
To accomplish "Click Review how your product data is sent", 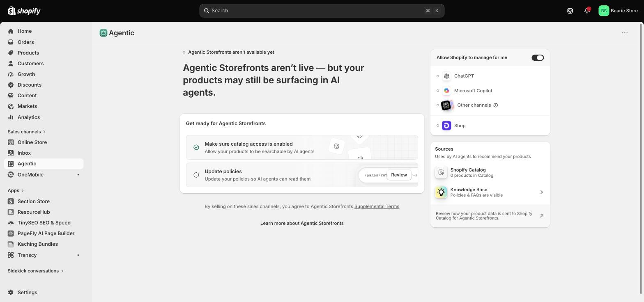I will (x=490, y=216).
